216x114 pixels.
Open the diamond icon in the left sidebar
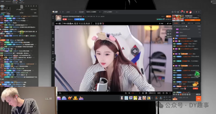53,52
